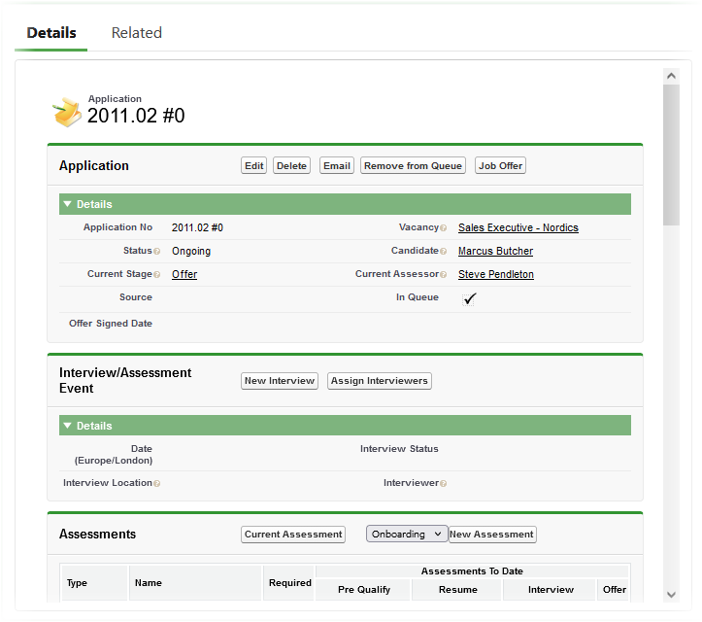Open the Marcus Butcher candidate link
Screen dimensions: 702x622
(x=495, y=251)
